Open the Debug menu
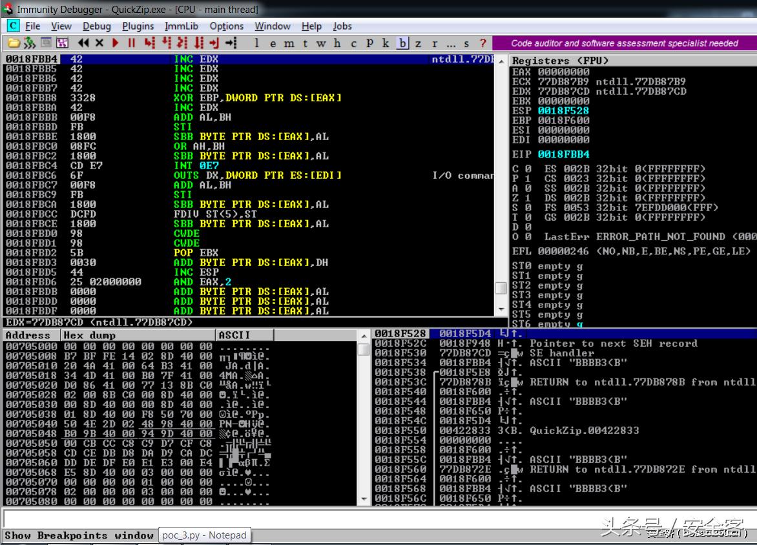The width and height of the screenshot is (757, 545). click(x=96, y=26)
